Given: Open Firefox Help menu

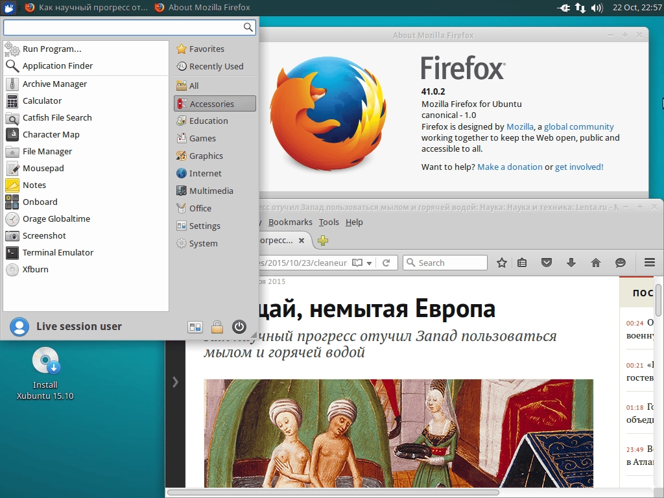Looking at the screenshot, I should click(x=354, y=222).
